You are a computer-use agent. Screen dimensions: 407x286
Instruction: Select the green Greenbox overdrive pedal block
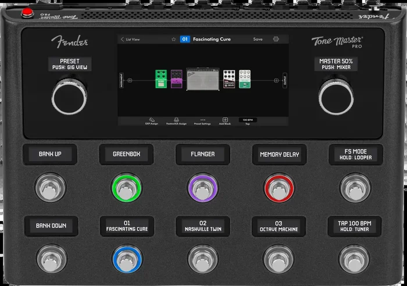pyautogui.click(x=161, y=79)
